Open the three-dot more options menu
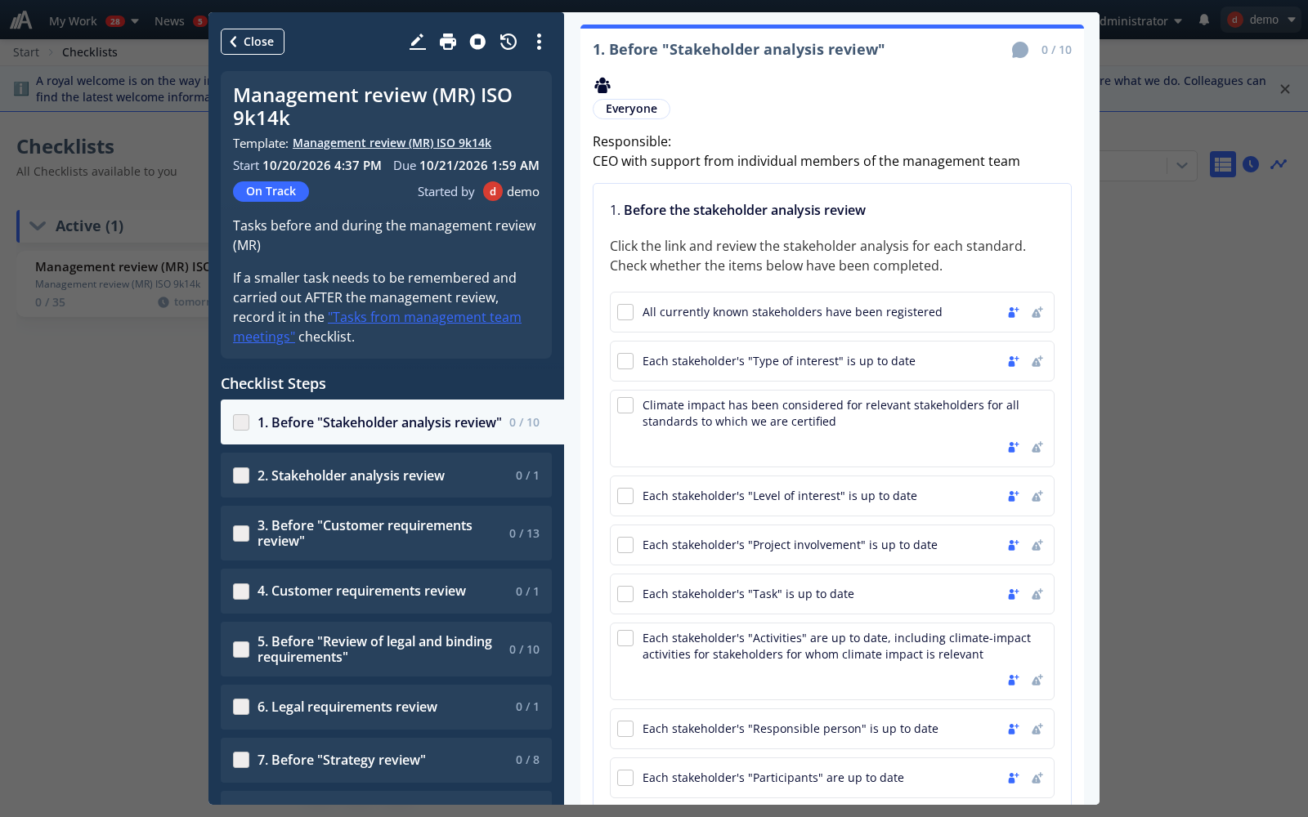Viewport: 1308px width, 817px height. pos(539,42)
